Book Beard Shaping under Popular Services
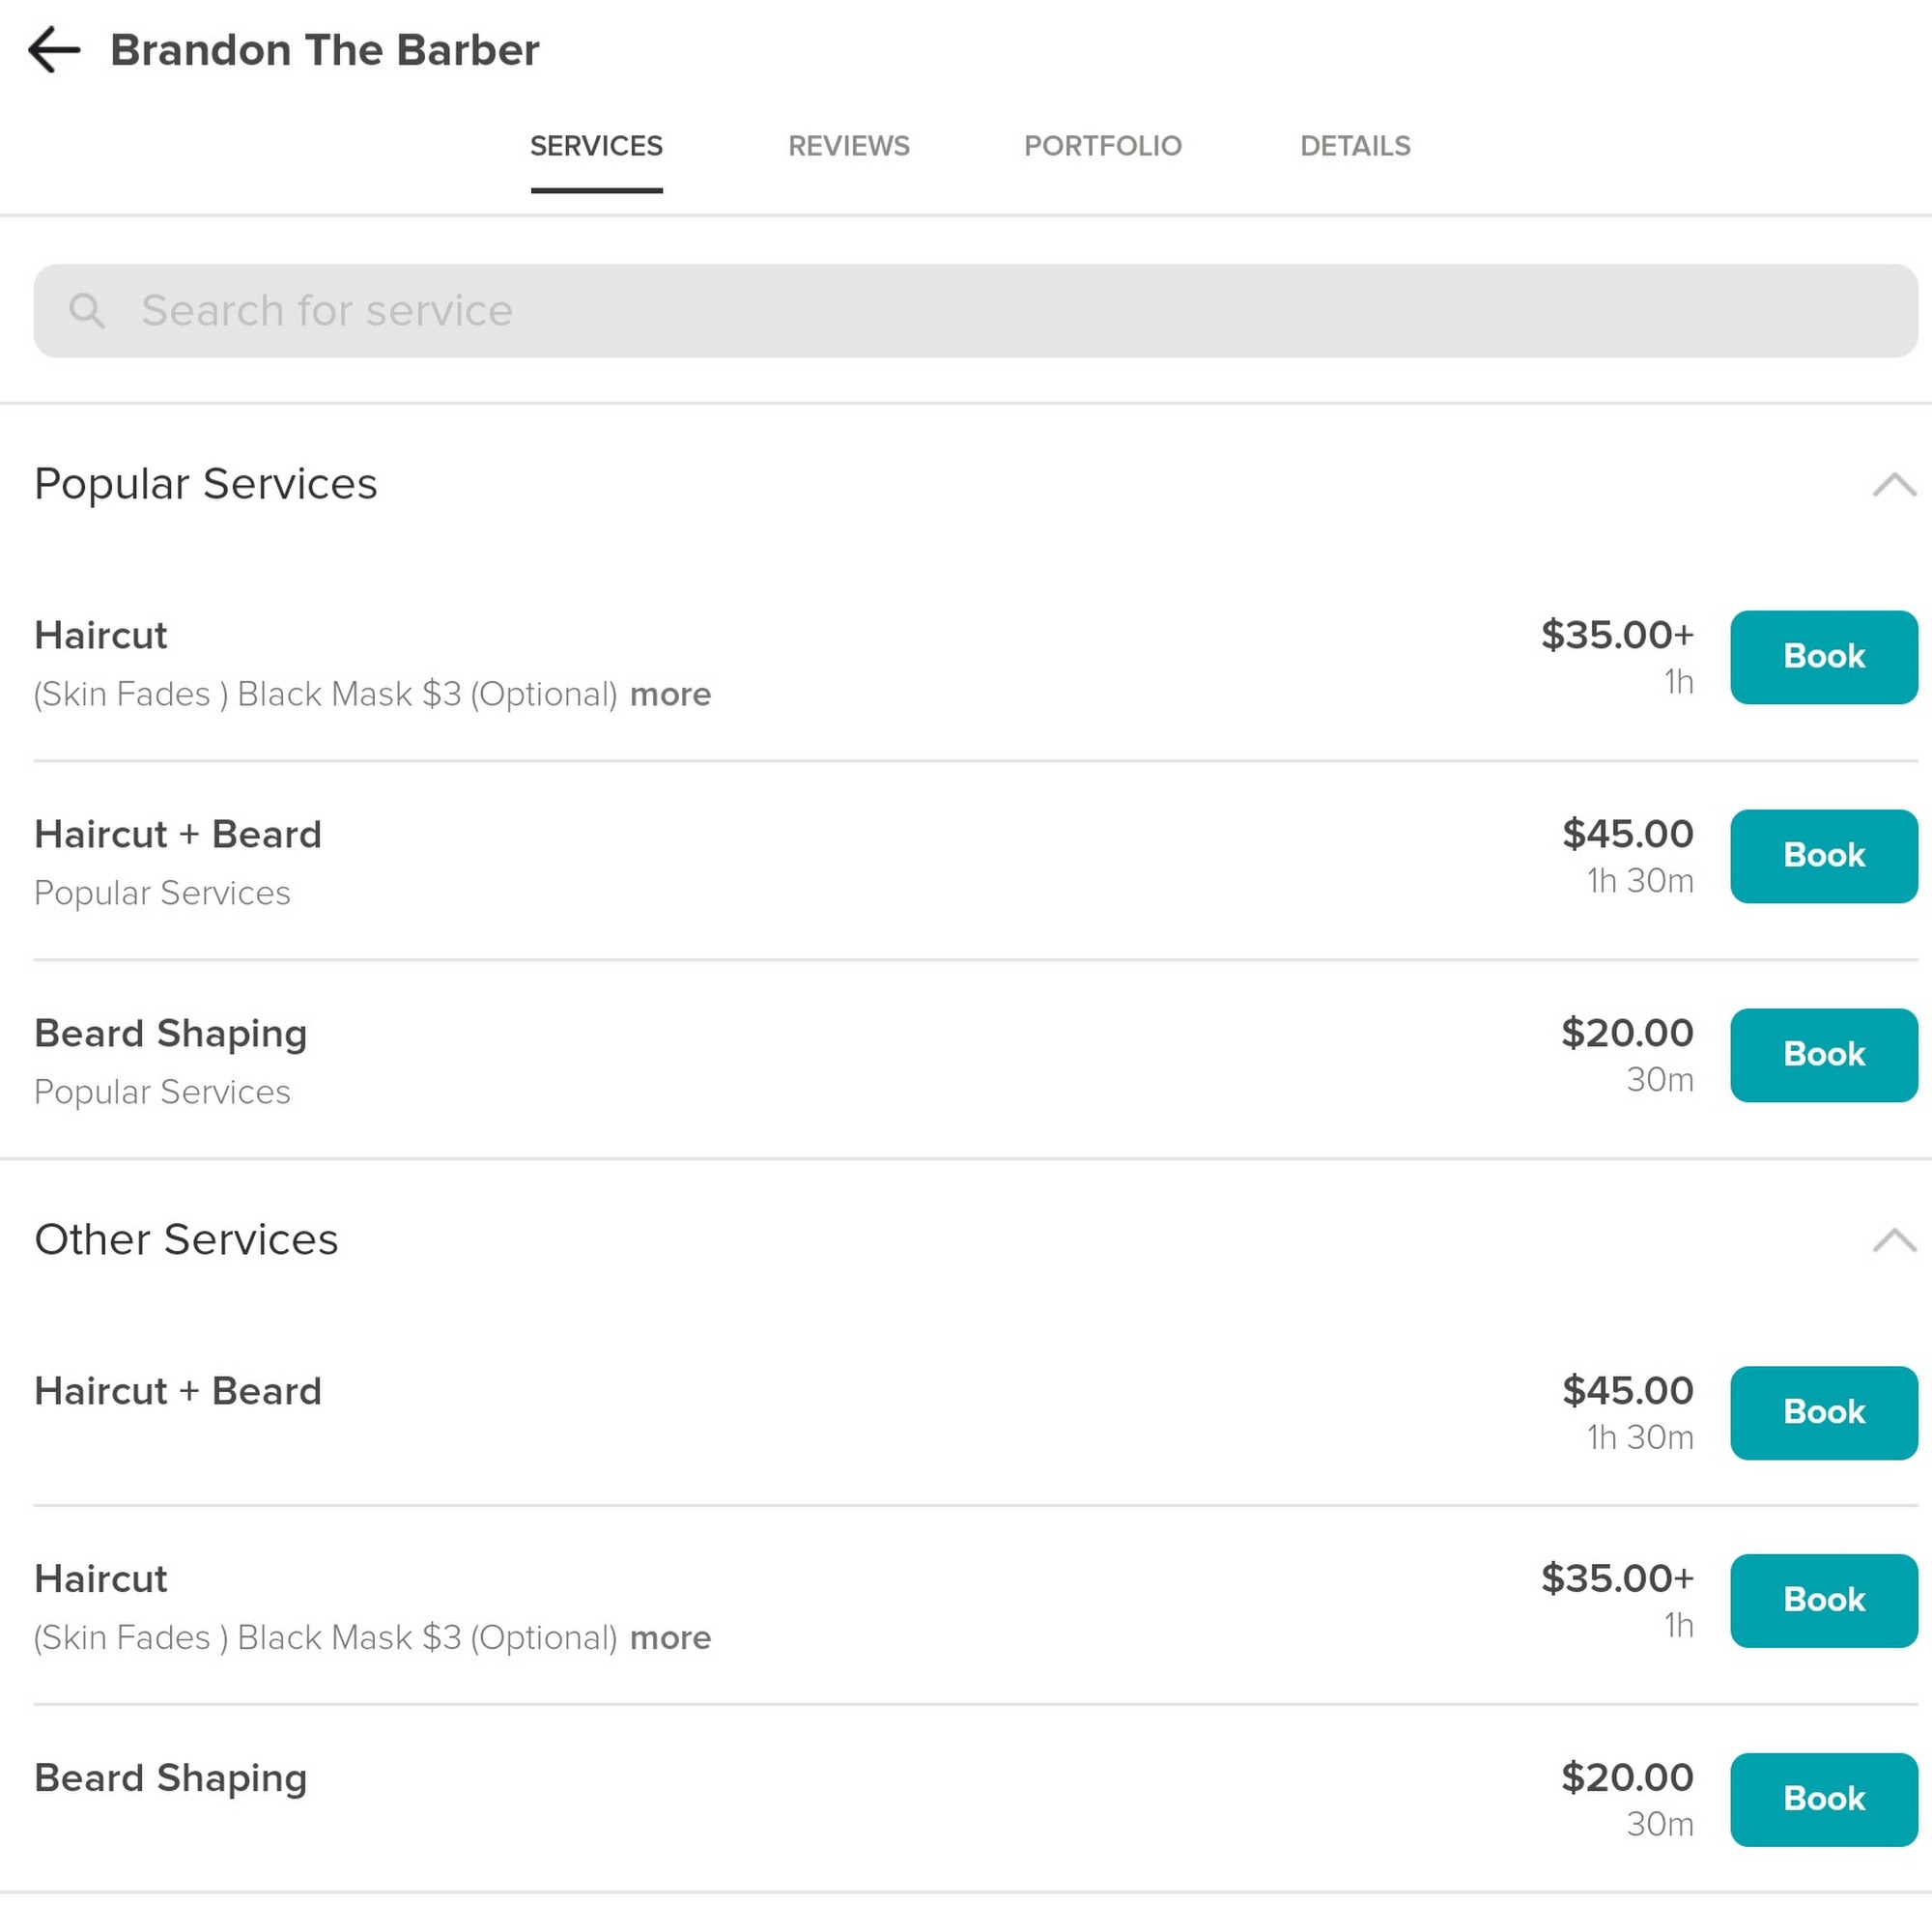 coord(1823,1055)
